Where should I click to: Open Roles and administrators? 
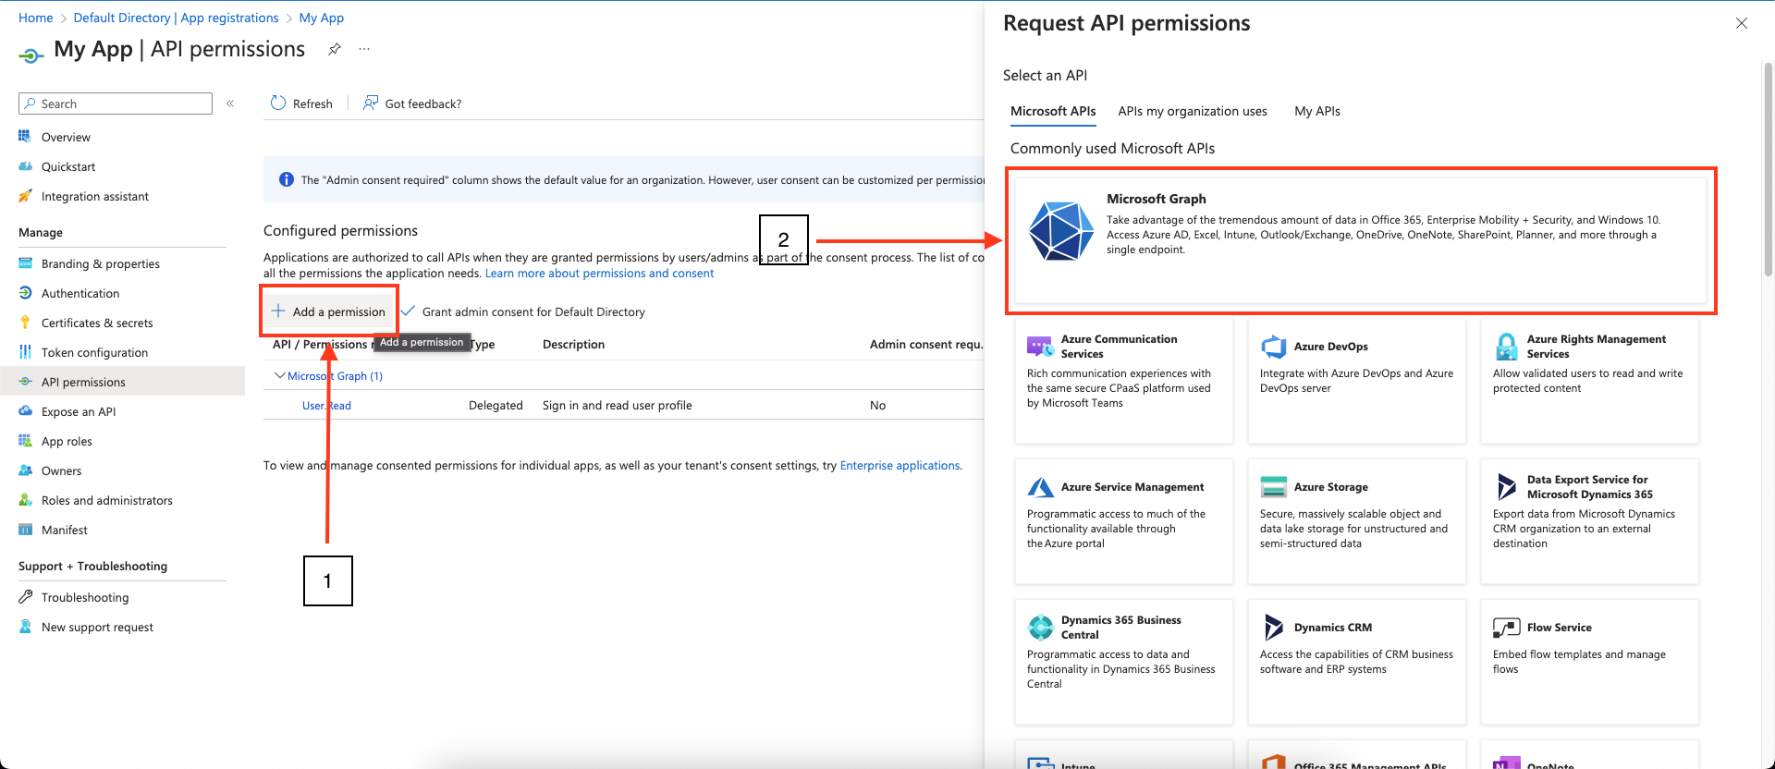pos(106,500)
